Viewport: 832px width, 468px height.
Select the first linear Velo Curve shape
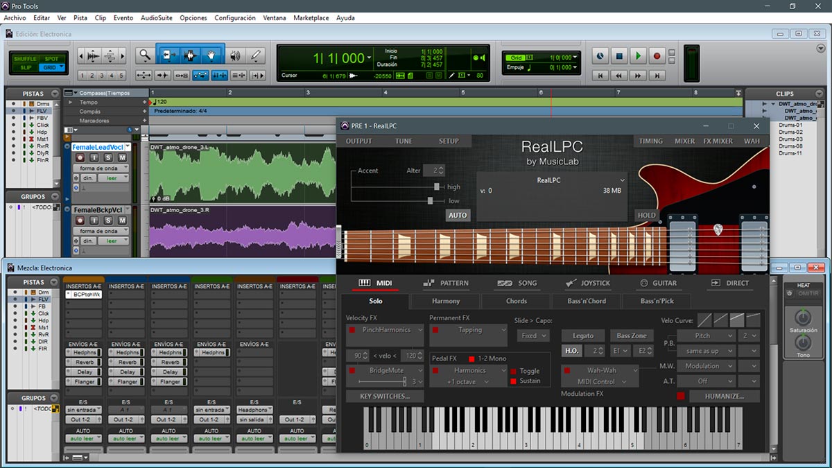point(704,320)
